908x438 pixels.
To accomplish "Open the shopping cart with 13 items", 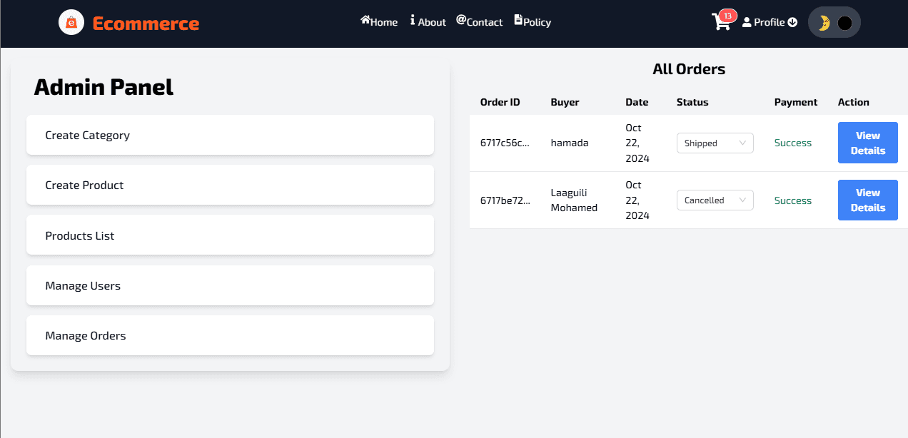I will 721,23.
